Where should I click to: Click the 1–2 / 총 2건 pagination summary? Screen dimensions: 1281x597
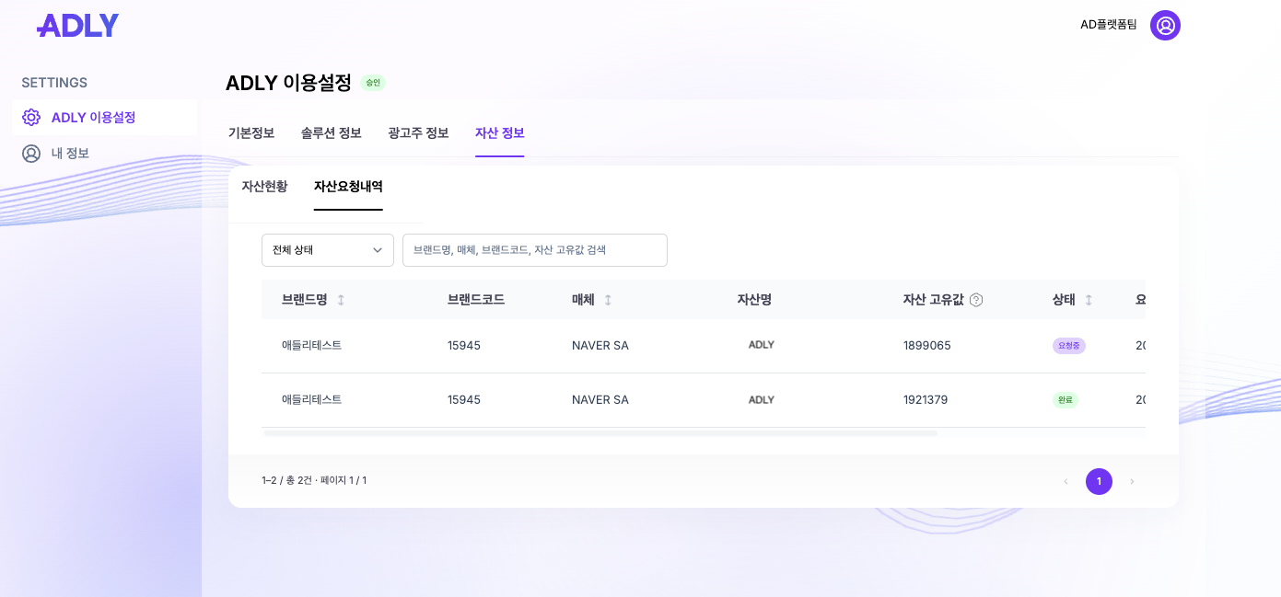[314, 481]
